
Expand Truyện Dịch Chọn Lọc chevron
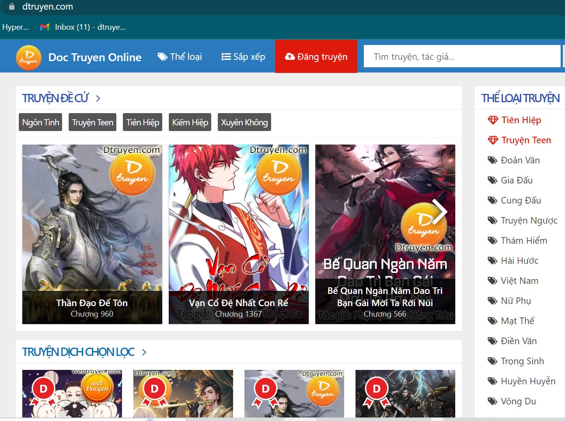[x=144, y=352]
